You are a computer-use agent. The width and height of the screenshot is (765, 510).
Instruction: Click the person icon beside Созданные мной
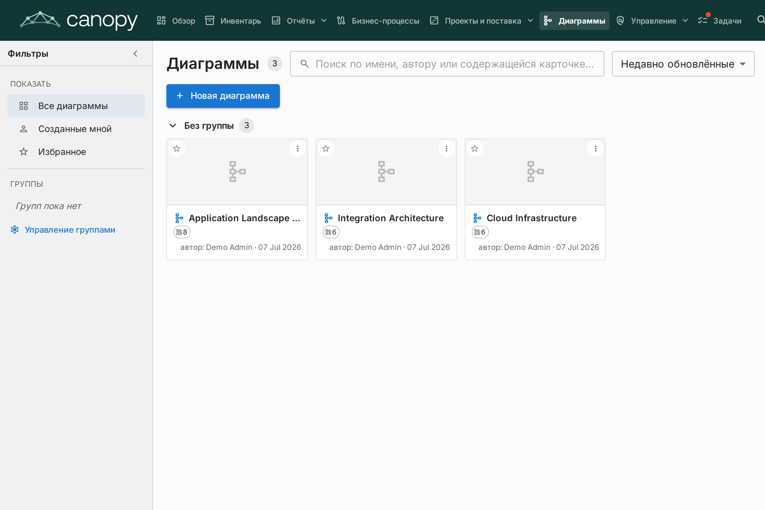23,129
